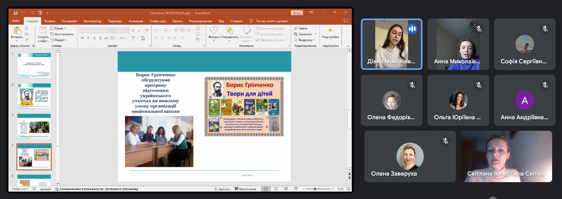This screenshot has height=199, width=562.
Task: Open the Вставка ribbon tab
Action: pos(50,21)
